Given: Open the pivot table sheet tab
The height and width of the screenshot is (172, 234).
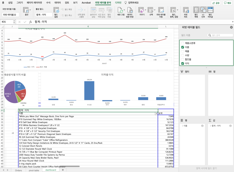Looking at the screenshot, I should pos(34,170).
